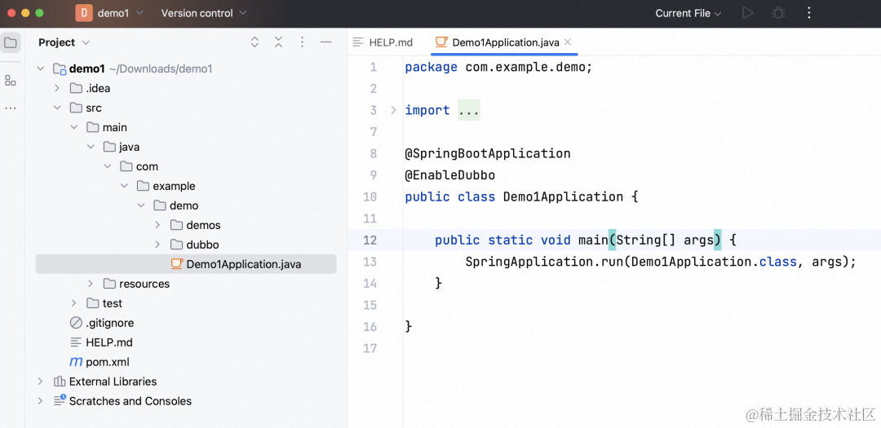Close the Demo1Application.java tab
The image size is (881, 428).
(568, 42)
